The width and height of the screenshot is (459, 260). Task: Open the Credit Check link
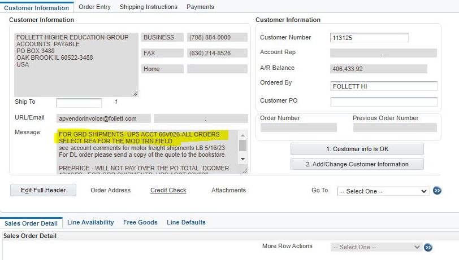point(168,190)
